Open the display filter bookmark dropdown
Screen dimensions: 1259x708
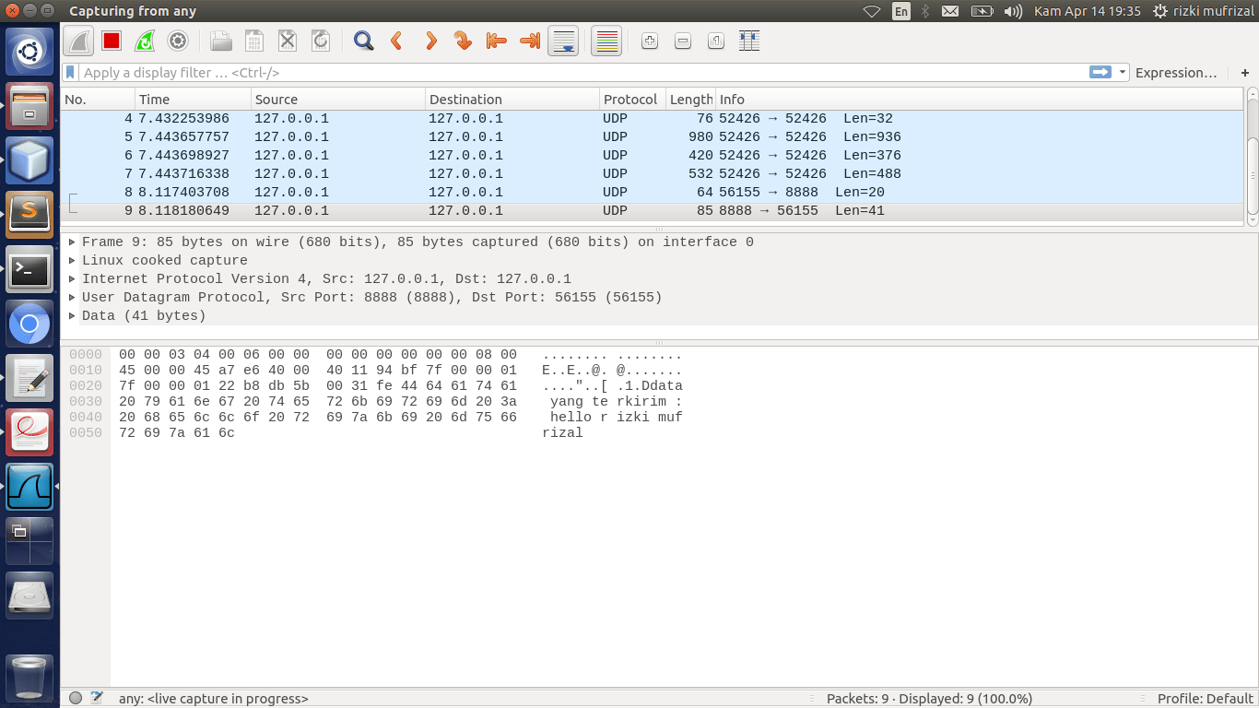pos(71,72)
